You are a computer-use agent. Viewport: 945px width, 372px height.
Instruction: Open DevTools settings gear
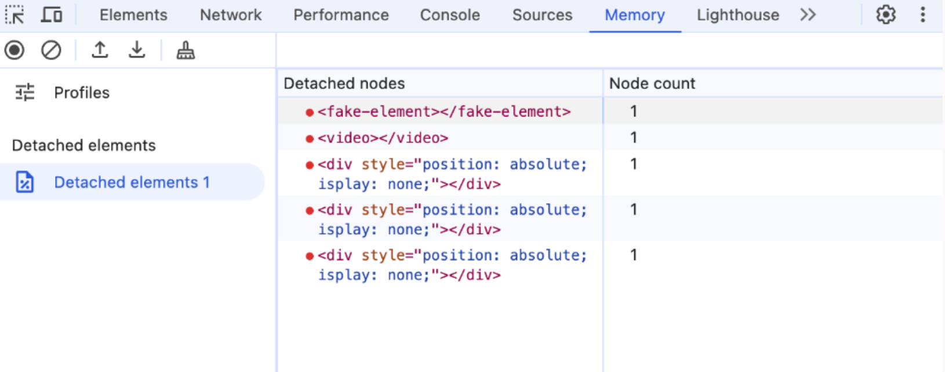pyautogui.click(x=886, y=14)
